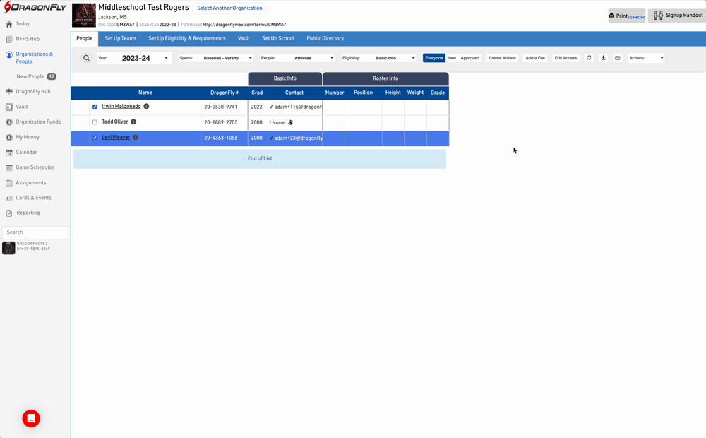Click the download icon in toolbar
The image size is (706, 438).
[x=603, y=58]
